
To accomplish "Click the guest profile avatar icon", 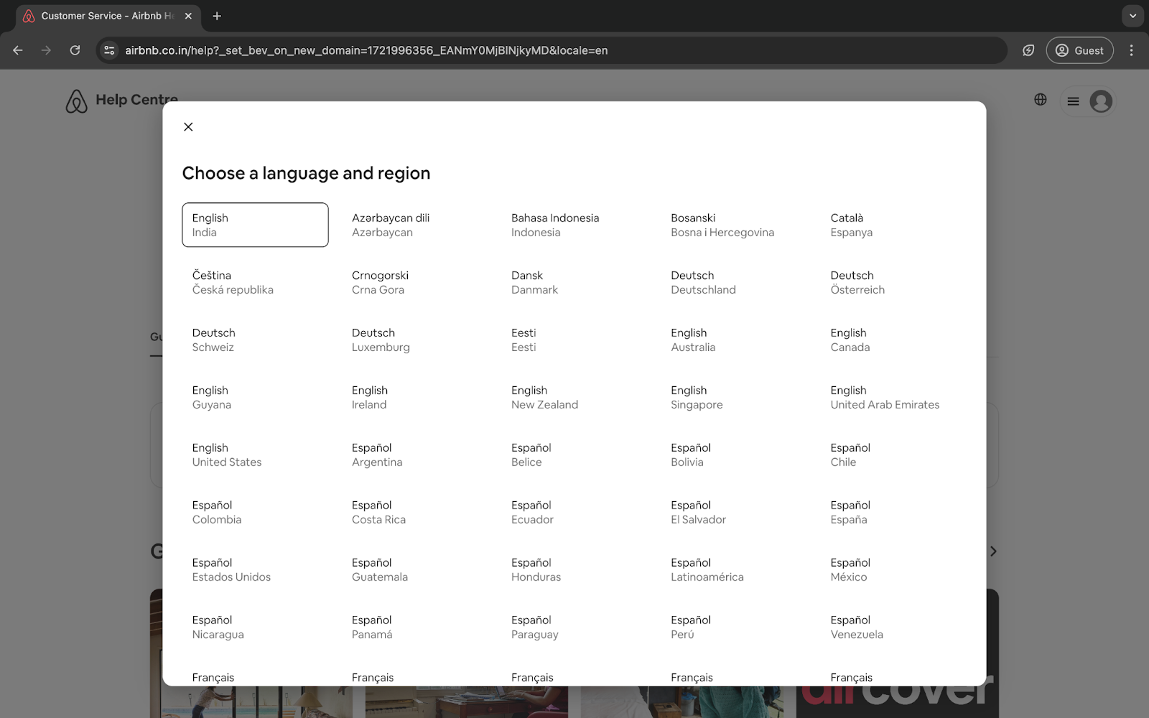I will tap(1099, 101).
